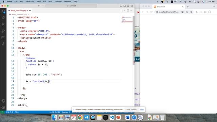Open PowerPoint from the Dock
This screenshot has height=122, width=217.
point(118,118)
